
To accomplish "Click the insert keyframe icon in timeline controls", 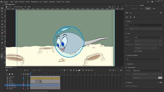I will (x=64, y=70).
